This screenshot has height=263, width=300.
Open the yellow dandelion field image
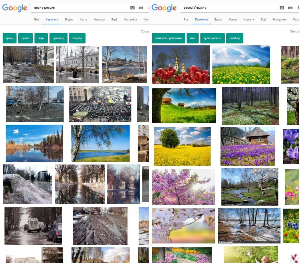coord(241,65)
